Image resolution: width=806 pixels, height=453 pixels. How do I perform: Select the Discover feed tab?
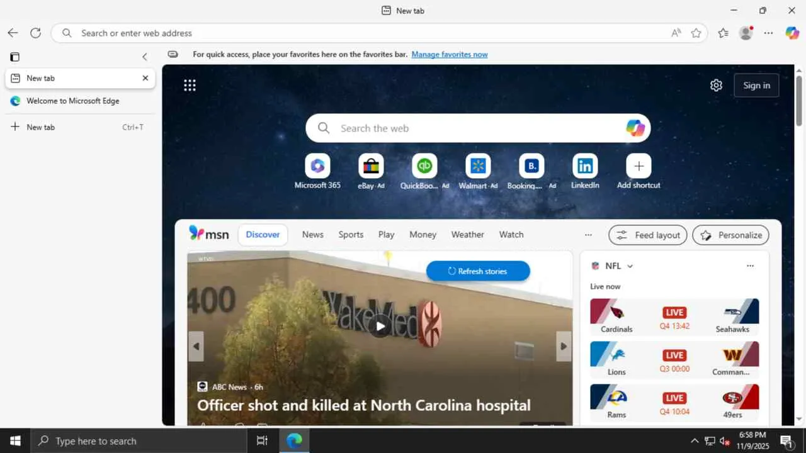pos(263,235)
